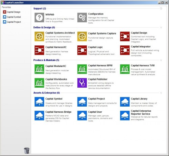Collapse the Produce & Maintain section chevron
Screen dimensions: 169x156
pos(161,60)
